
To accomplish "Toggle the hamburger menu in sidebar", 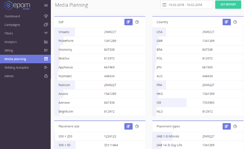I will pos(46,5).
